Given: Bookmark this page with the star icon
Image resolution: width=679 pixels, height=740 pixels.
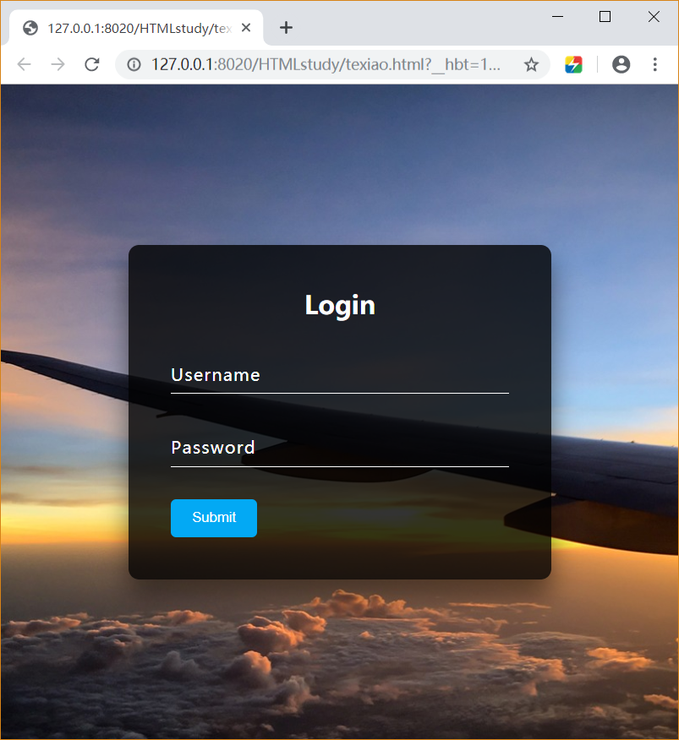Looking at the screenshot, I should [531, 65].
